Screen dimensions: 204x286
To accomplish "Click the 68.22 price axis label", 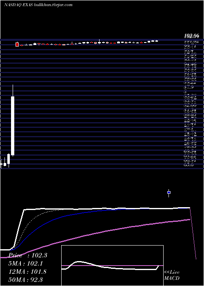I will 190,156.
